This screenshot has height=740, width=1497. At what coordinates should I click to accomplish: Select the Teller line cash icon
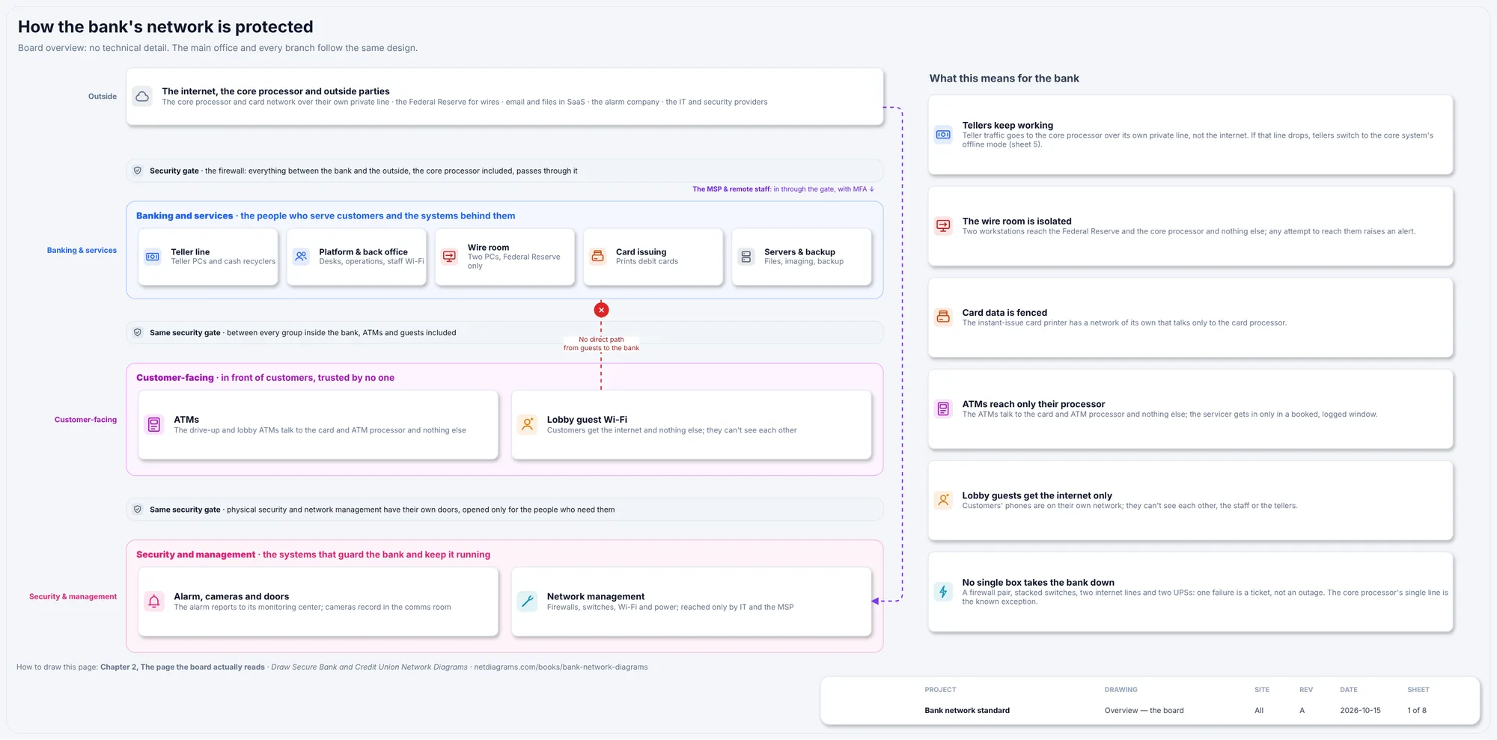point(153,257)
